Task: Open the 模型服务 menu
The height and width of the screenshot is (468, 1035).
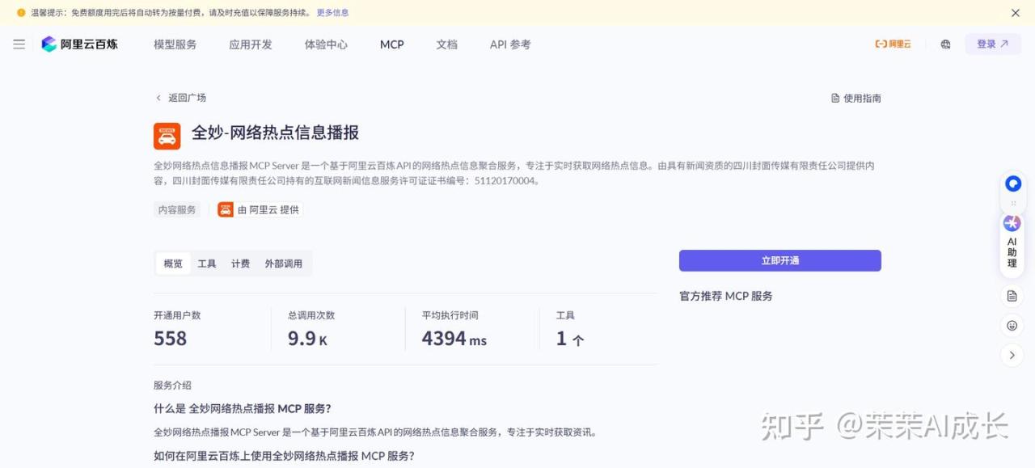Action: tap(175, 44)
